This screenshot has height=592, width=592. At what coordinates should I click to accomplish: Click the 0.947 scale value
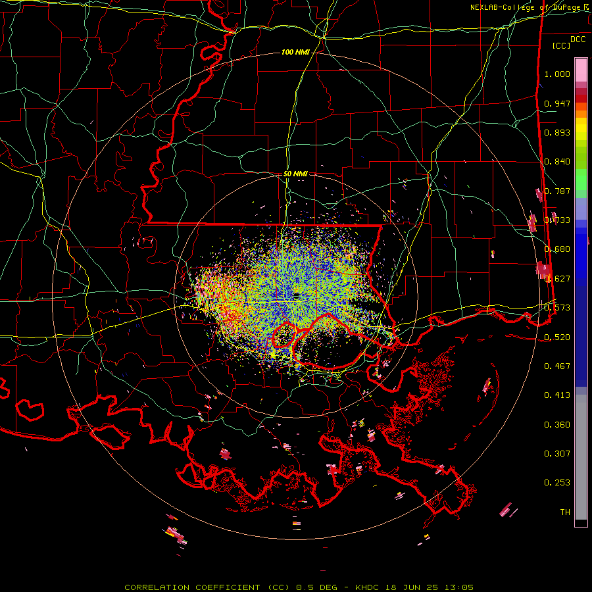click(557, 103)
